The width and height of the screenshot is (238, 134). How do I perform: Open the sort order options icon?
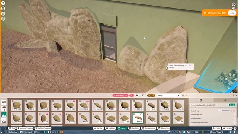click(x=183, y=95)
